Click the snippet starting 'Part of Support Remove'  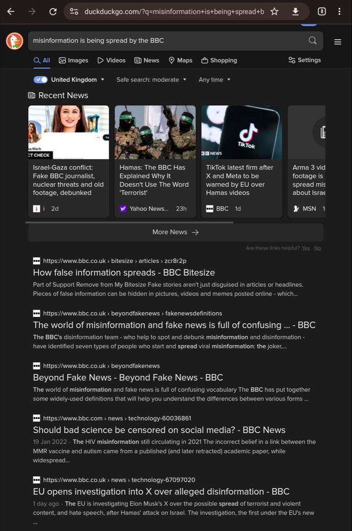[168, 289]
